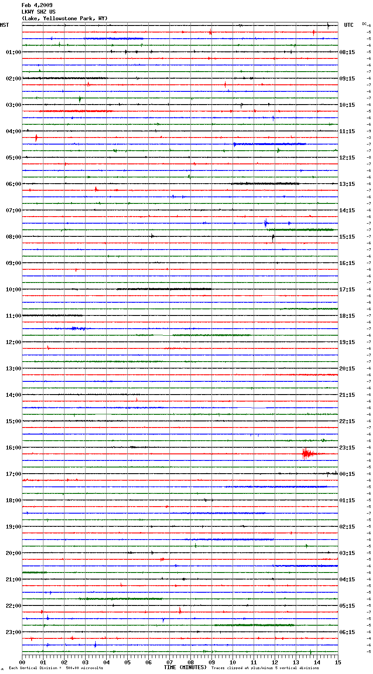Image resolution: width=373 pixels, height=674 pixels.
Task: Select the 16:00 MST time label
Action: (14, 448)
